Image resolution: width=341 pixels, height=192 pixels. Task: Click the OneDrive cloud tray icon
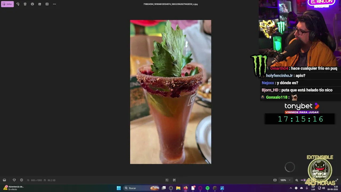(x=301, y=188)
